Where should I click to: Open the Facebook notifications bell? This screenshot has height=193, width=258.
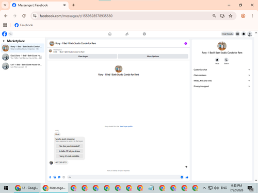coord(244,34)
